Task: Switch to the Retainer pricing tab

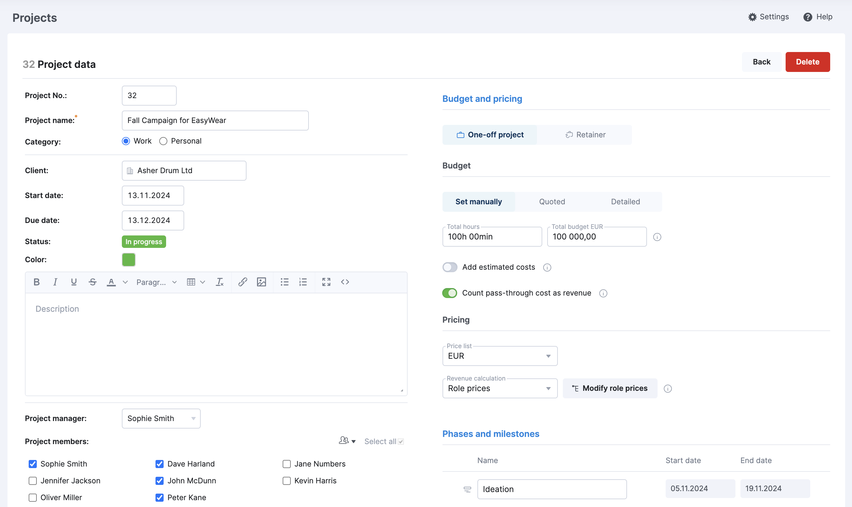Action: click(x=585, y=134)
